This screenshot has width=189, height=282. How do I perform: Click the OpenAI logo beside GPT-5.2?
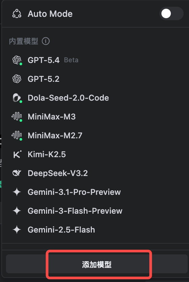click(17, 79)
